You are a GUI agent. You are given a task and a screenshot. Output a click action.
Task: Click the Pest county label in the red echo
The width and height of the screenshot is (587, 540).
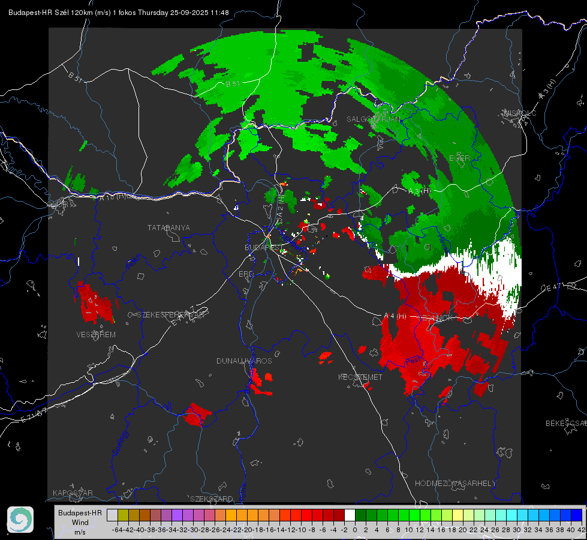(413, 361)
